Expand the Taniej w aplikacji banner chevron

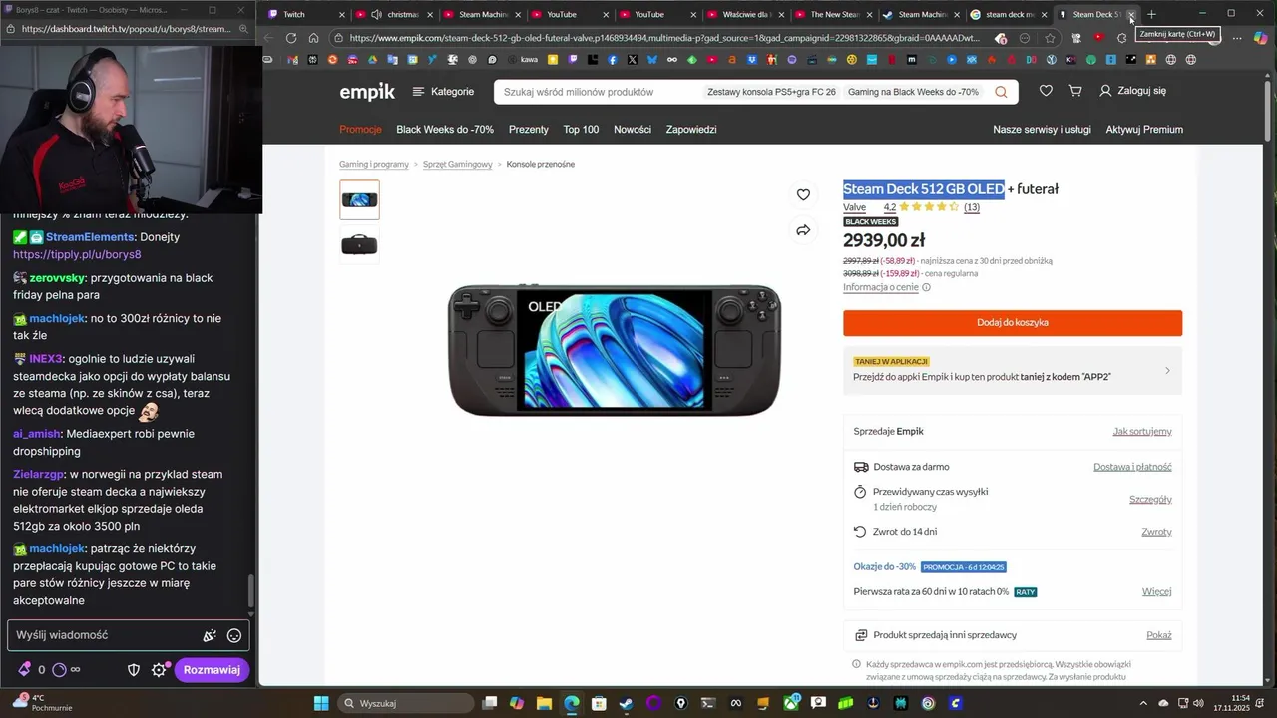click(1167, 371)
